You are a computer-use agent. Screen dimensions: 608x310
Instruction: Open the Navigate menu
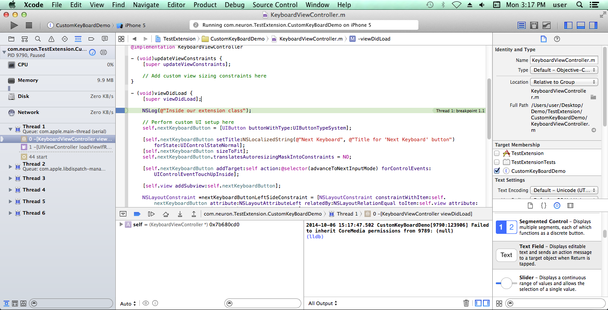click(x=146, y=5)
